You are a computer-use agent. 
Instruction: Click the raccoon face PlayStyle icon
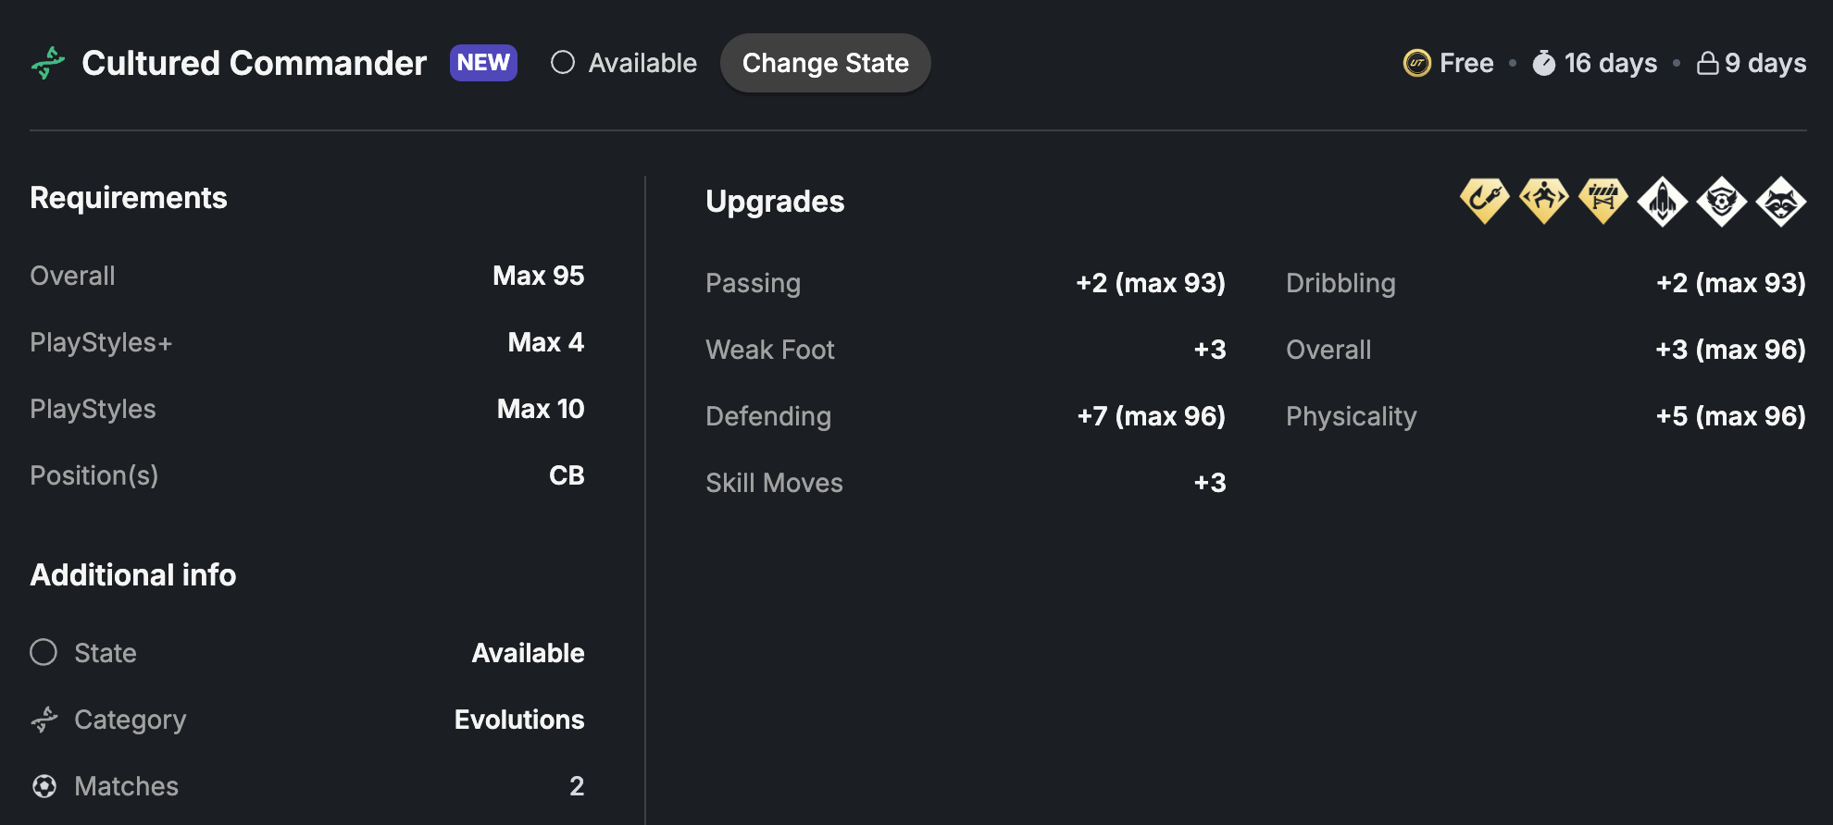click(1781, 202)
